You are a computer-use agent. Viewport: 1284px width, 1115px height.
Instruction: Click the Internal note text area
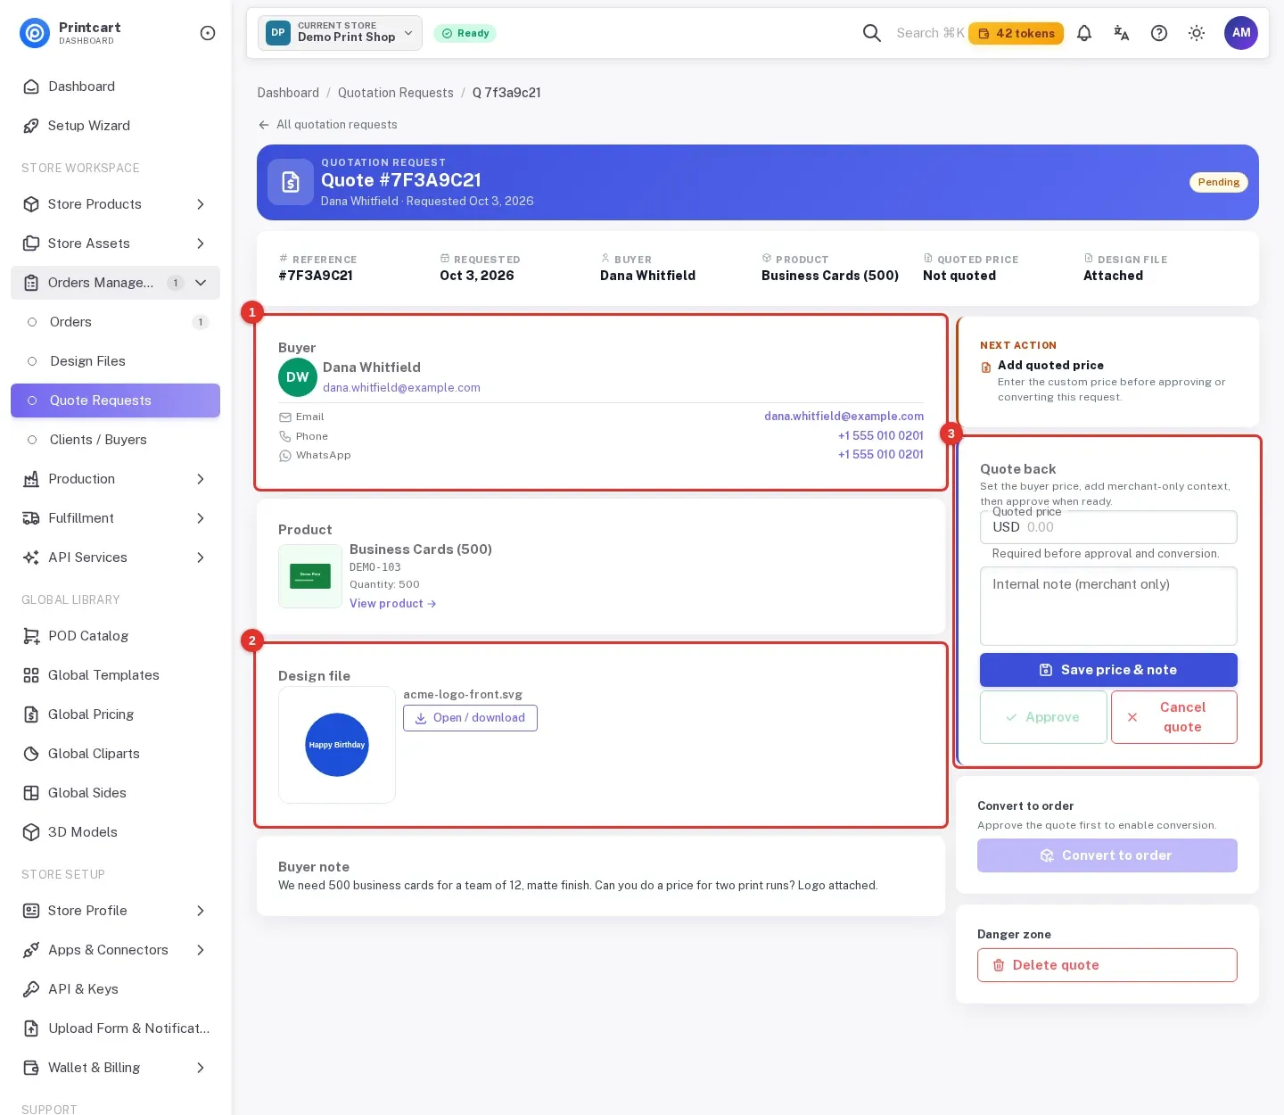coord(1108,606)
